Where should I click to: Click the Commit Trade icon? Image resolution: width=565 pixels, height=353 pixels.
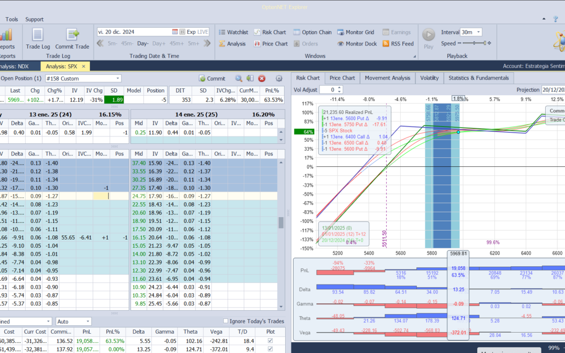(72, 39)
